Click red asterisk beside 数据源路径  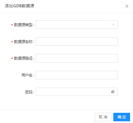coord(12,59)
